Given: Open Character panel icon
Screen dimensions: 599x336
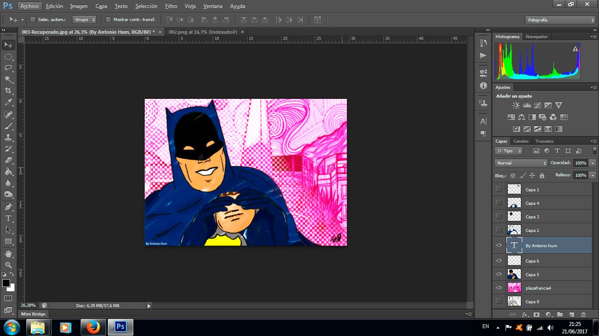Looking at the screenshot, I should pyautogui.click(x=483, y=122).
